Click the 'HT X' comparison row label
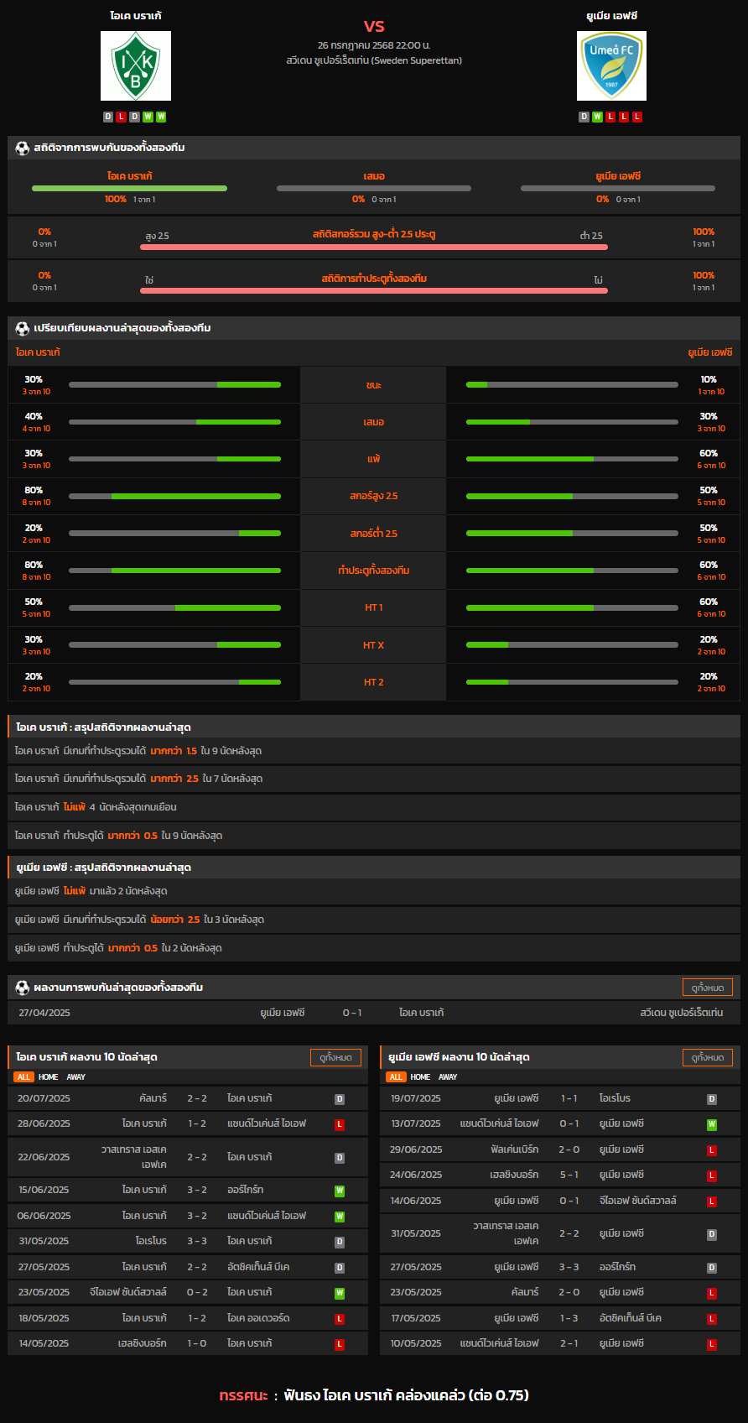 374,645
